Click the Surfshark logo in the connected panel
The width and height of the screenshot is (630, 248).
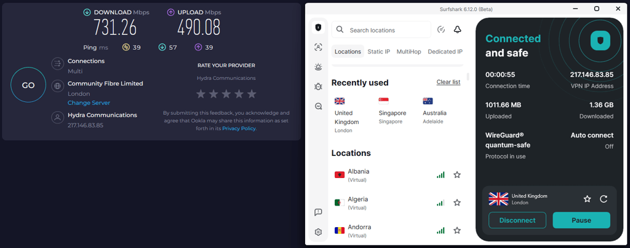[600, 41]
